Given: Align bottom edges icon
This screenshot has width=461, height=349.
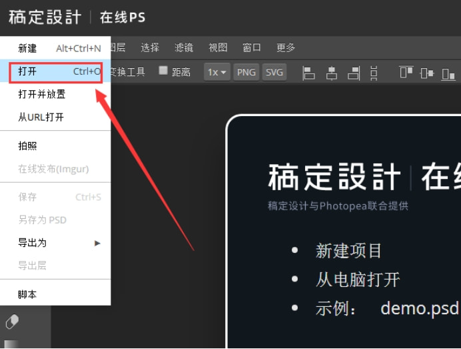Looking at the screenshot, I should pyautogui.click(x=448, y=74).
